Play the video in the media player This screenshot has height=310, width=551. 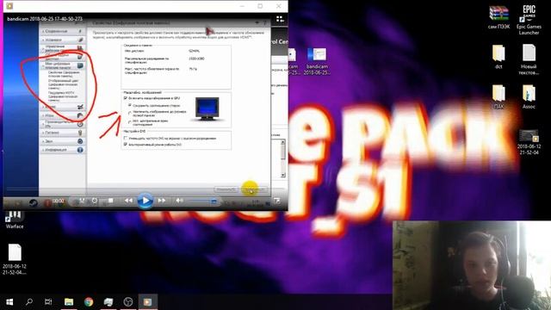pyautogui.click(x=145, y=201)
